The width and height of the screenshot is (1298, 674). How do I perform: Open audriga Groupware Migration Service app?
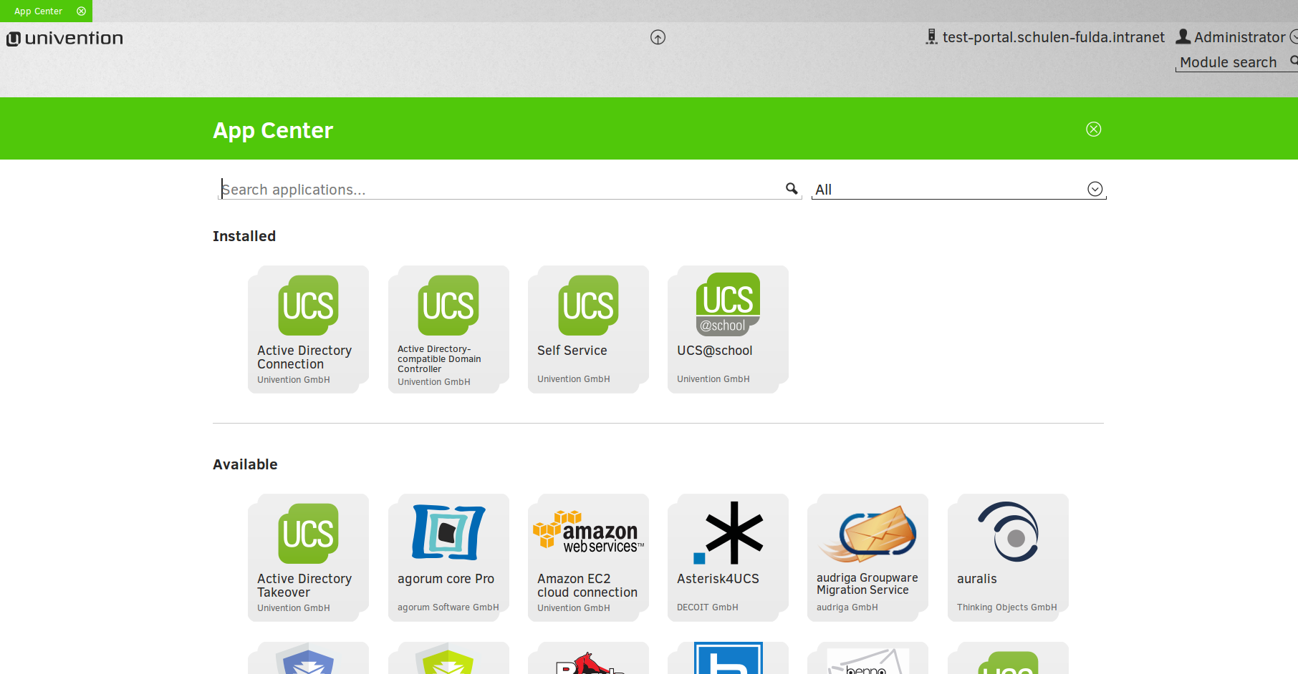[867, 557]
